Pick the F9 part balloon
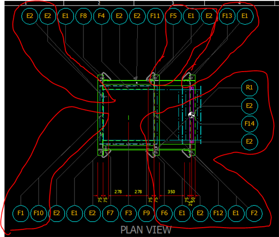Screen dimensions: 279x237 pos(146,213)
